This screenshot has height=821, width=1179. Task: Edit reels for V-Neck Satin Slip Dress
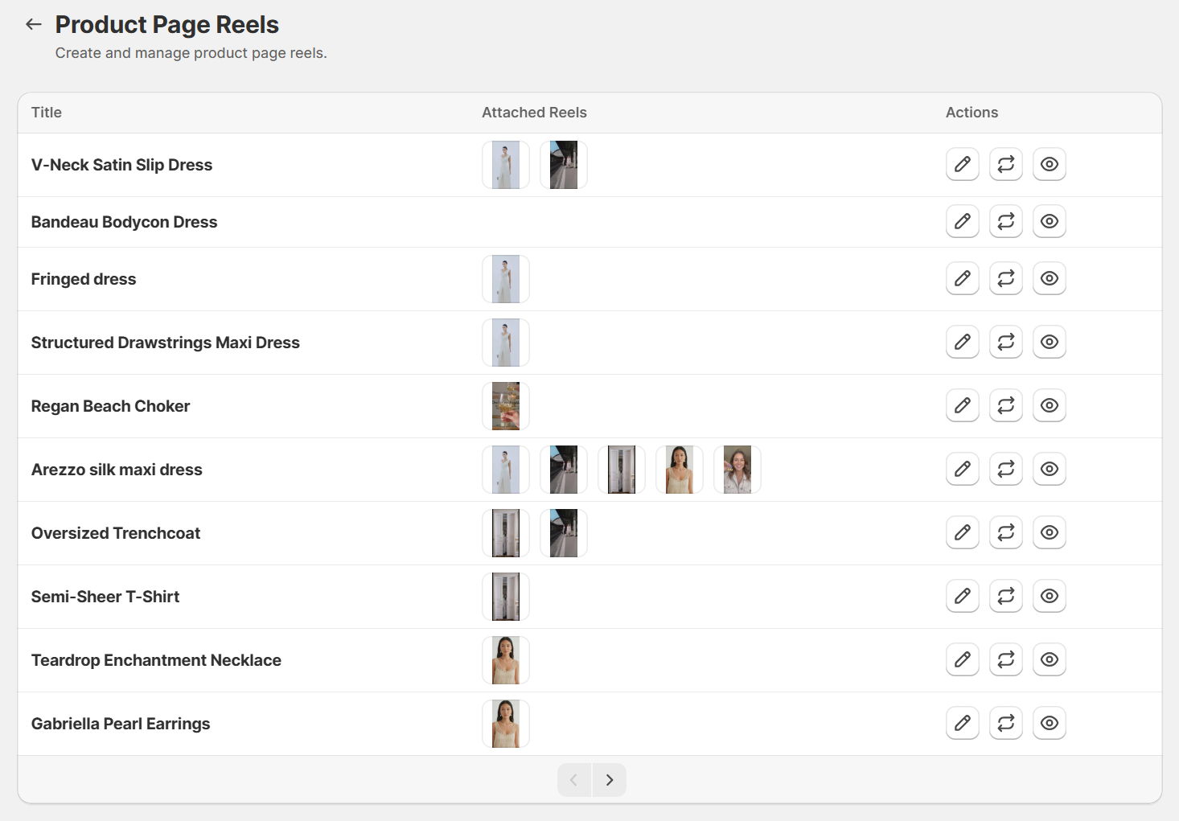coord(962,164)
